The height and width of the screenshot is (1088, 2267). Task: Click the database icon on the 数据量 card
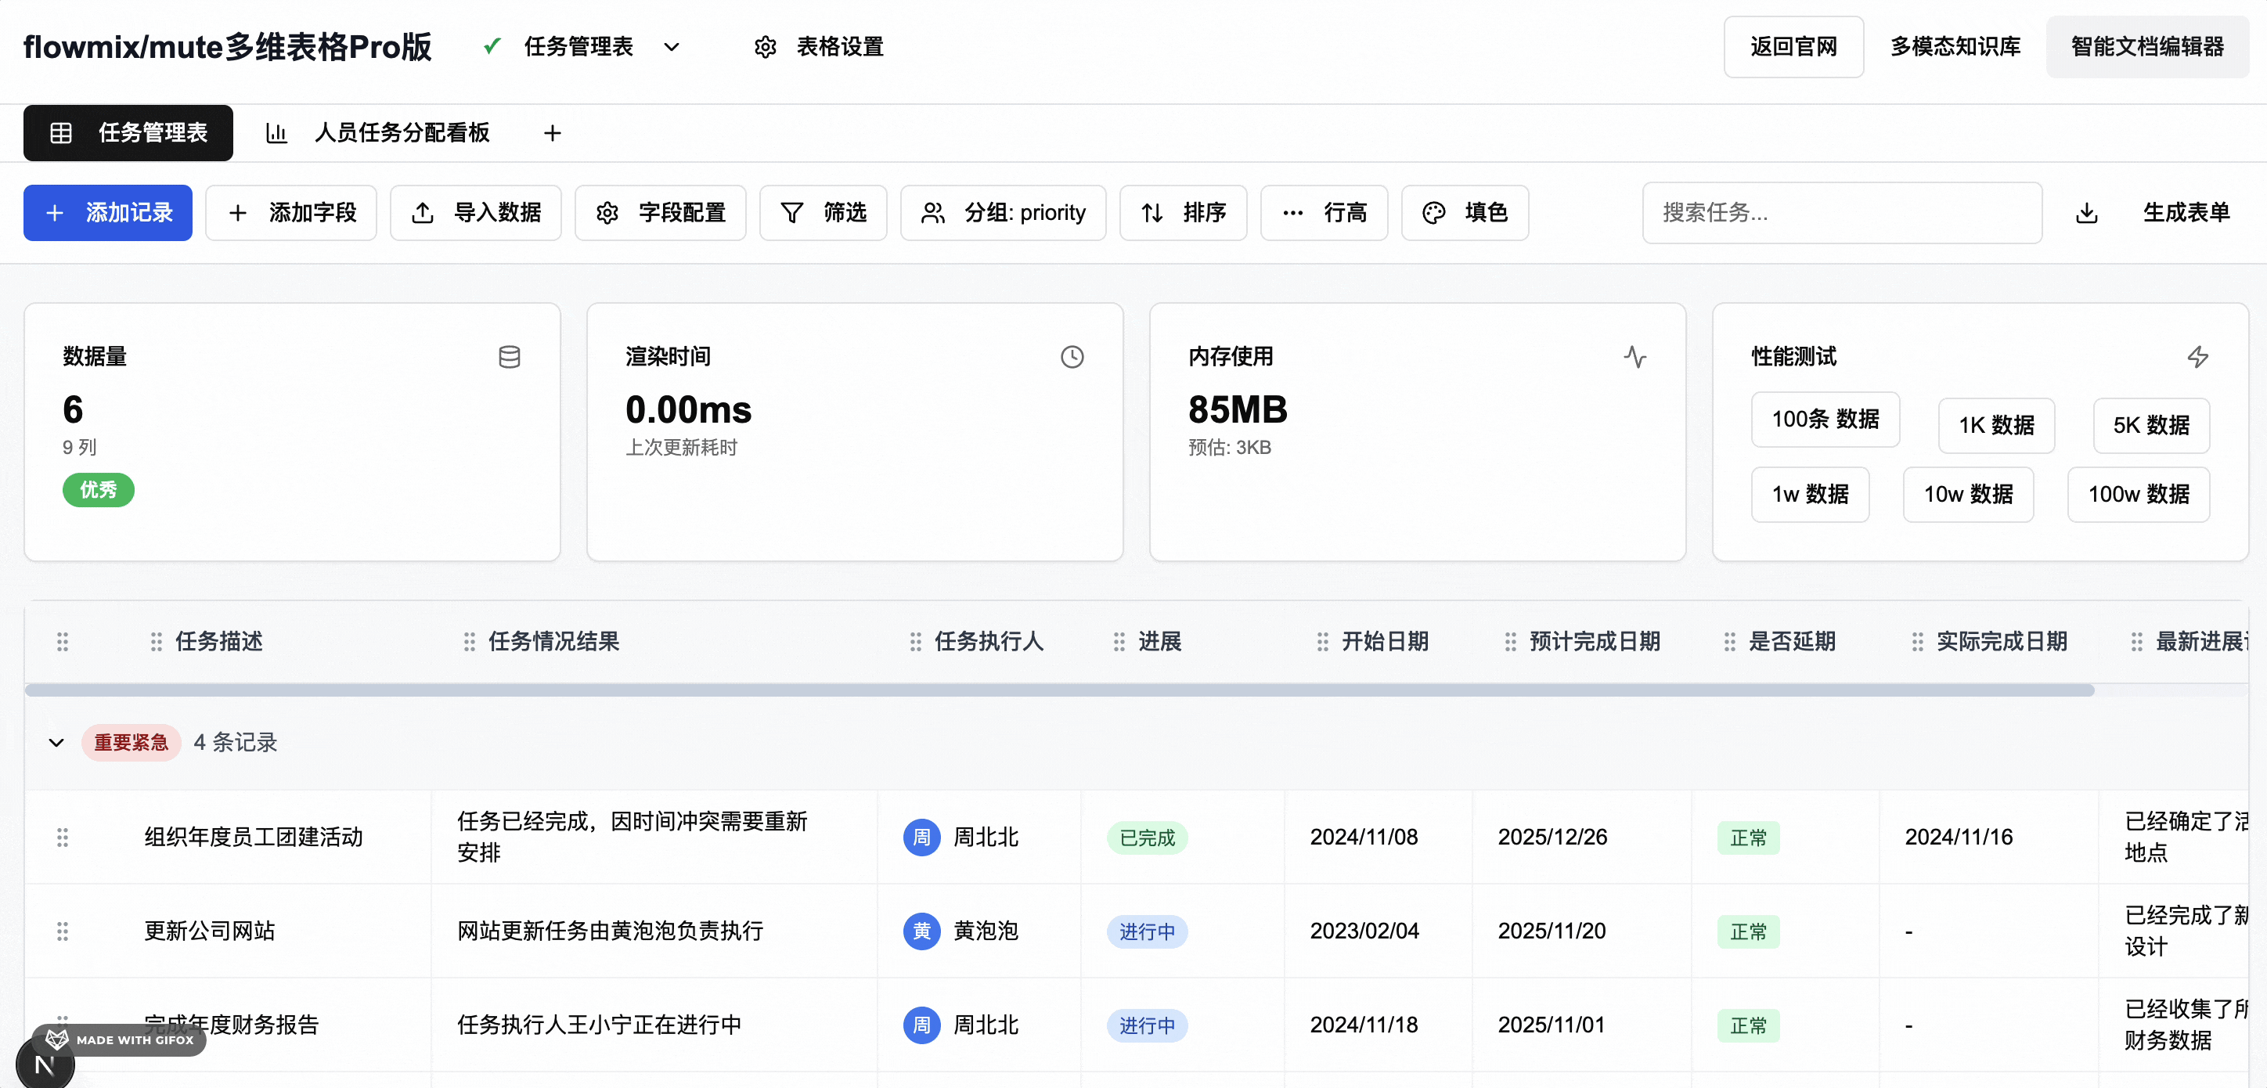pyautogui.click(x=509, y=356)
